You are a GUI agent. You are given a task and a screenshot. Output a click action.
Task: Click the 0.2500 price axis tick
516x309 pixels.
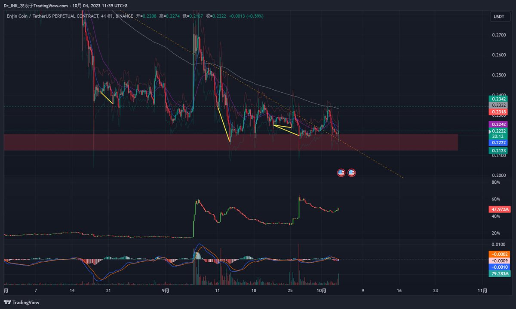point(499,75)
